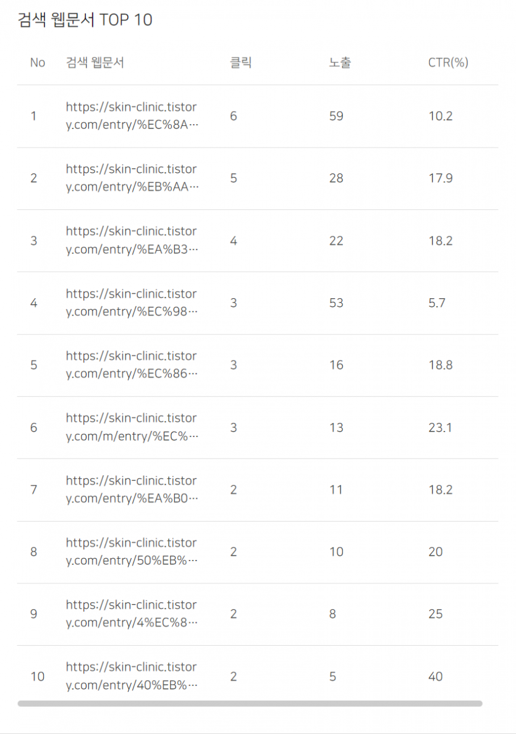Click the 노출 column header
Image resolution: width=516 pixels, height=734 pixels.
[340, 62]
